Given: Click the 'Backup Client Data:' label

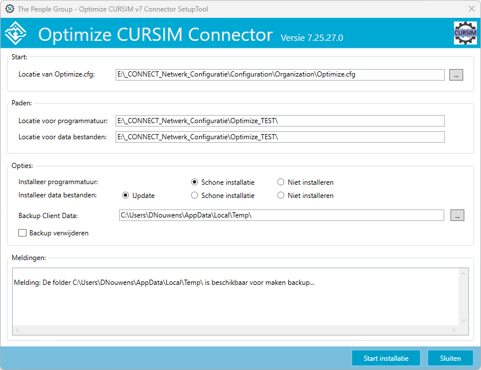Looking at the screenshot, I should coord(48,216).
